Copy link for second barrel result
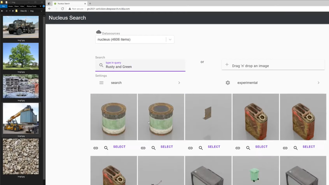The image size is (329, 185). point(143,148)
